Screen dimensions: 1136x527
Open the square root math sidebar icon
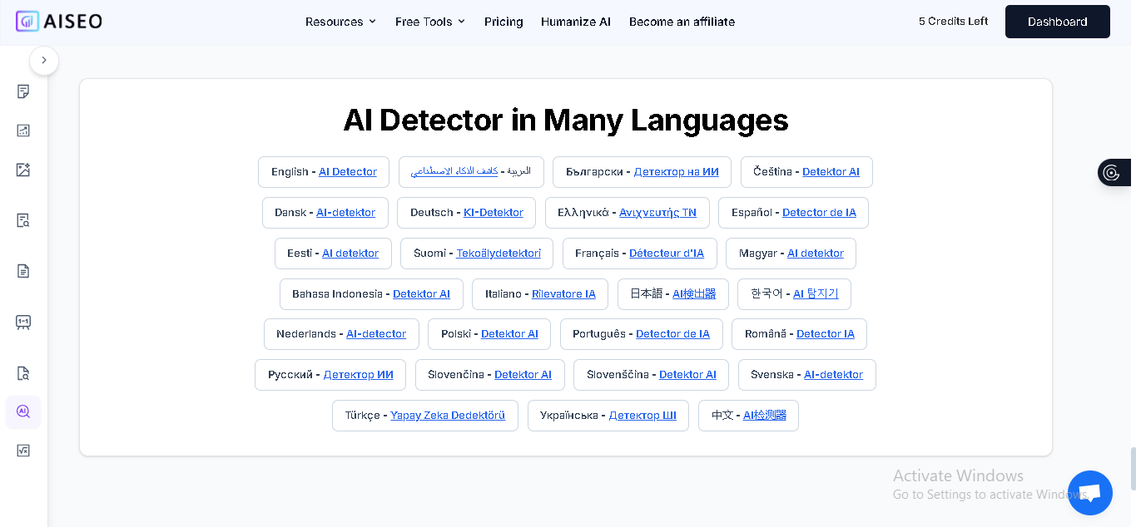click(x=23, y=451)
